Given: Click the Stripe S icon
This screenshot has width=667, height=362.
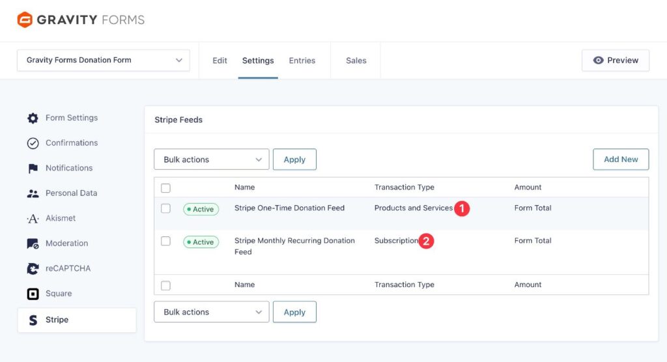Looking at the screenshot, I should tap(33, 320).
